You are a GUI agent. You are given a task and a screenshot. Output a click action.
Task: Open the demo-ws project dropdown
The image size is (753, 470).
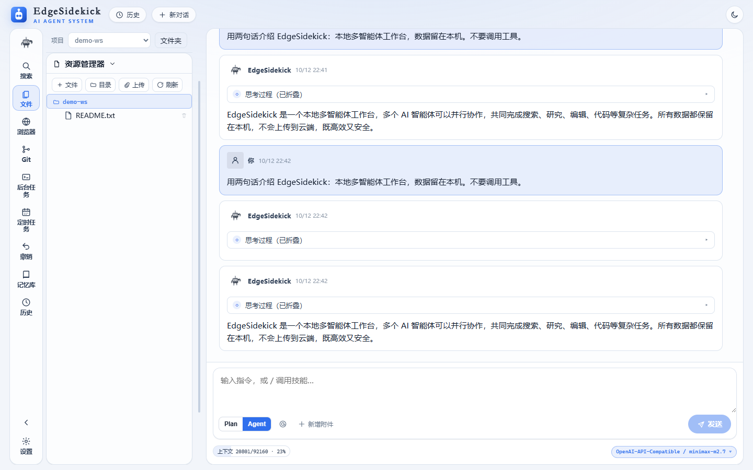coord(109,40)
